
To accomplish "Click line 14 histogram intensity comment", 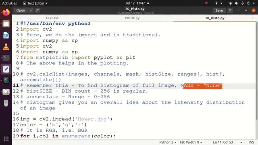I will pyautogui.click(x=133, y=105).
